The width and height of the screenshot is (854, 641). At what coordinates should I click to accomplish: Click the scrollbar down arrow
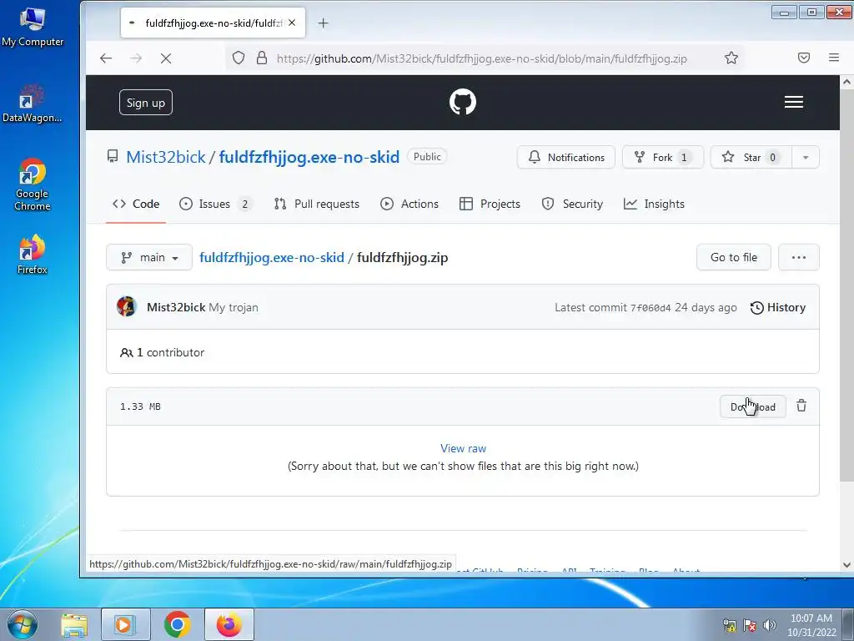coord(846,565)
